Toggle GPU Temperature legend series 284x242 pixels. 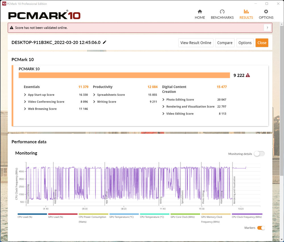tap(124, 216)
